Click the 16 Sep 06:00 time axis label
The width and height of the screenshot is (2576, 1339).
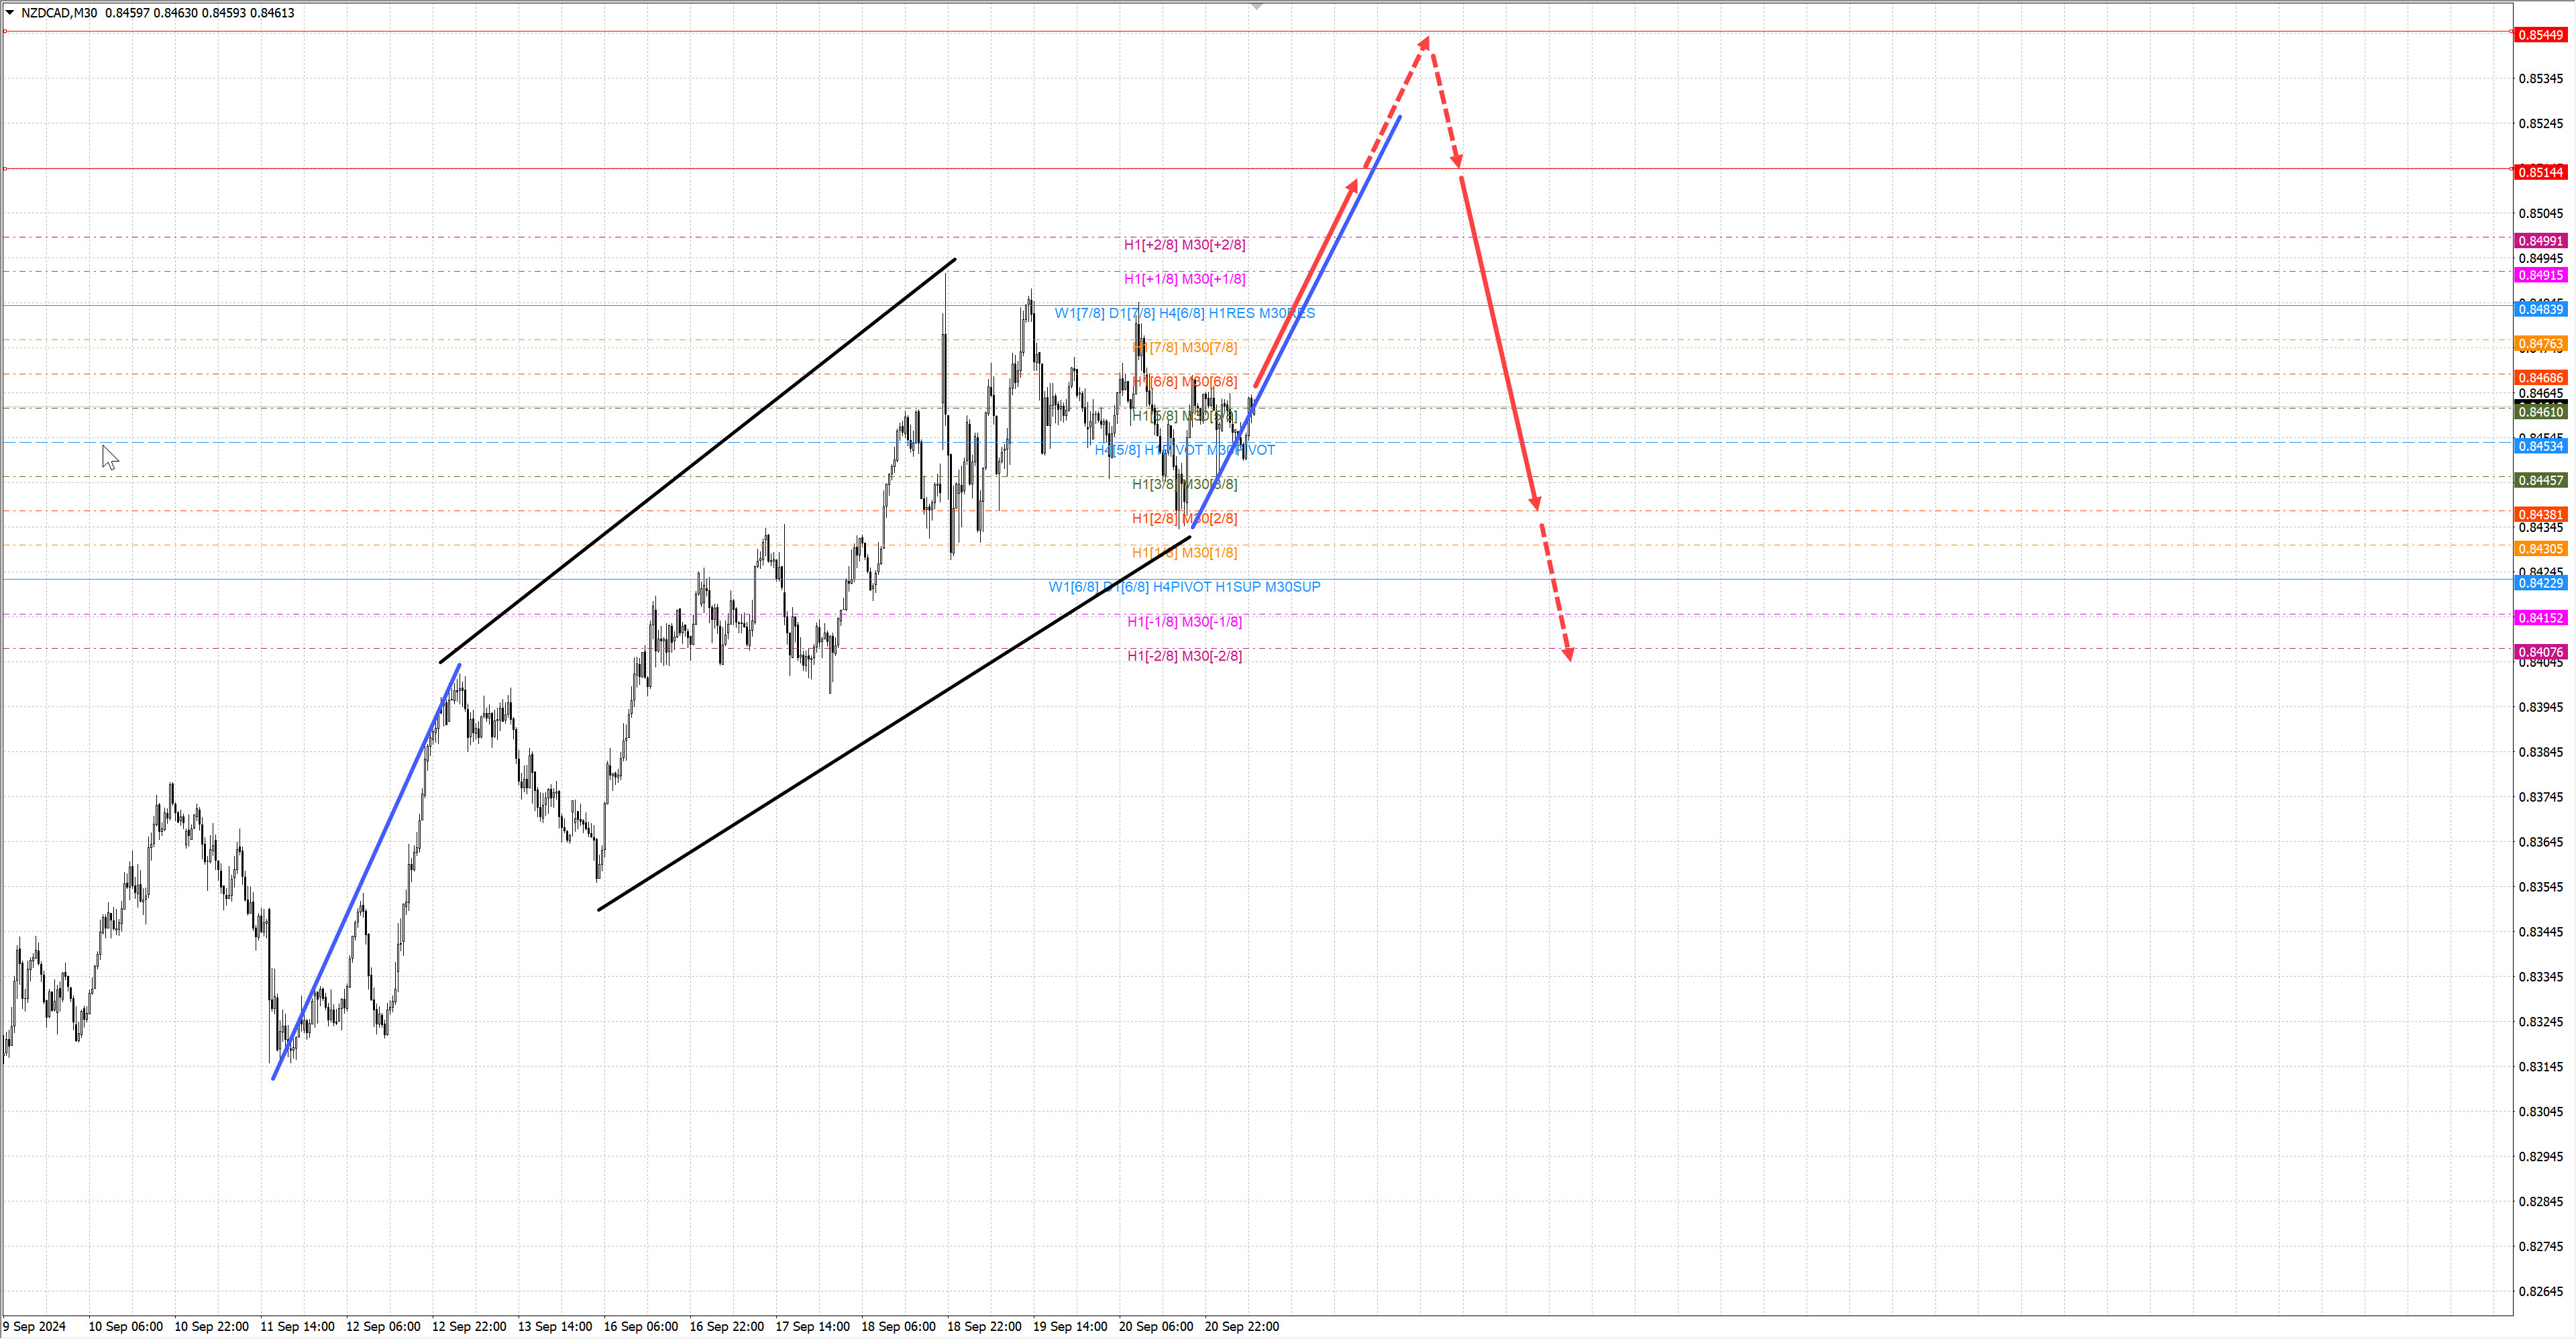coord(640,1326)
